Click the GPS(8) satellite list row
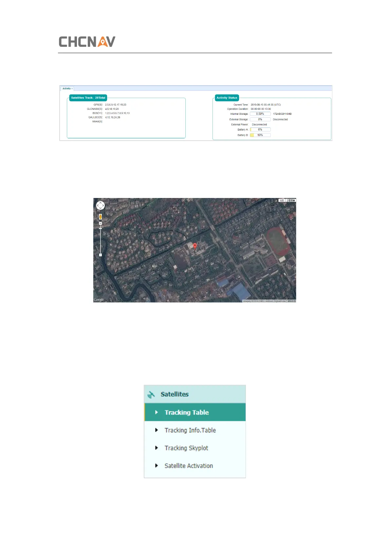390x552 pixels. click(x=110, y=105)
